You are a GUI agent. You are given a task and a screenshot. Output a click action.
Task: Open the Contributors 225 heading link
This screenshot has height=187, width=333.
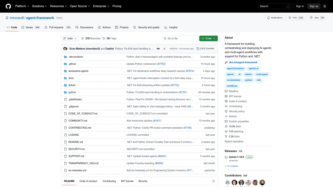pos(236,175)
